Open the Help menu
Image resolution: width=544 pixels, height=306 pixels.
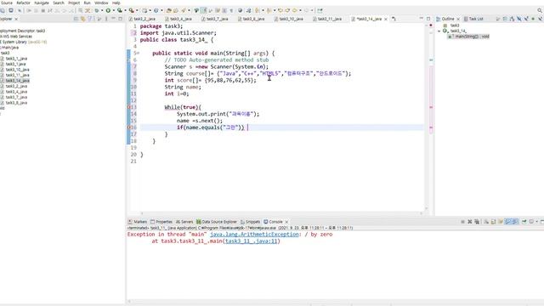tap(116, 3)
